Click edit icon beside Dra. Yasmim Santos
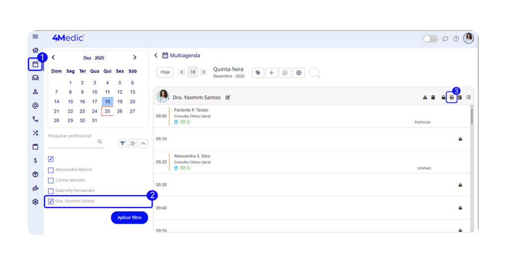Image resolution: width=507 pixels, height=266 pixels. tap(228, 98)
